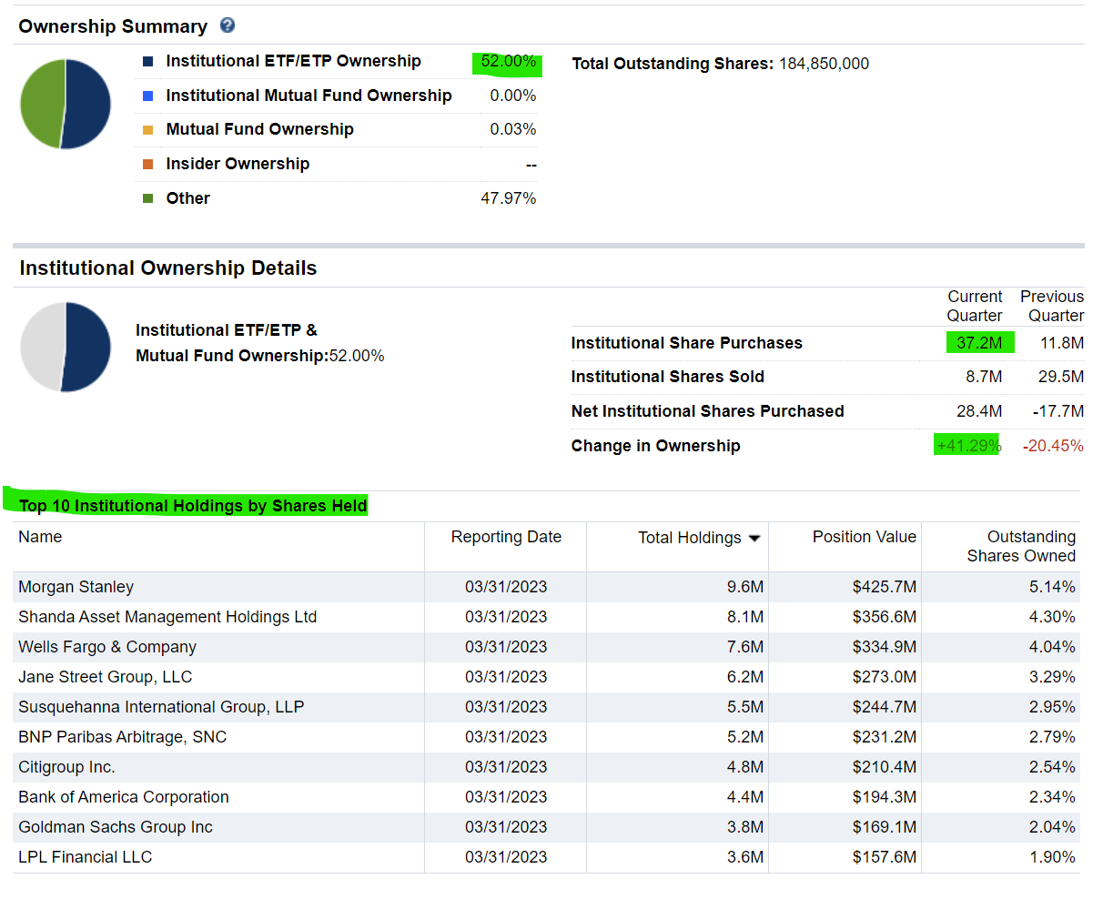The image size is (1103, 899).
Task: Click Goldman Sachs's 3.8M total holdings
Action: (745, 827)
